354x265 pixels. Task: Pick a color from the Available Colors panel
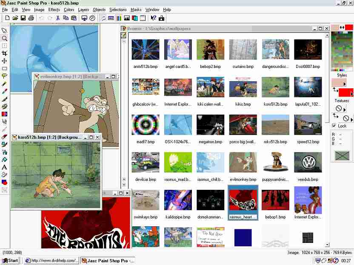pos(342,51)
